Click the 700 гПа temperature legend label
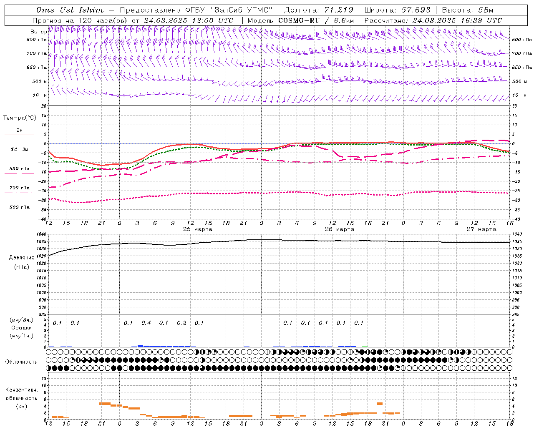 point(19,188)
